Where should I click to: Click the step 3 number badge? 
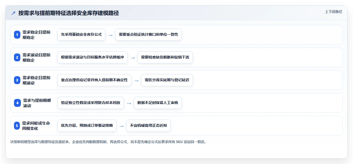[x=17, y=80]
